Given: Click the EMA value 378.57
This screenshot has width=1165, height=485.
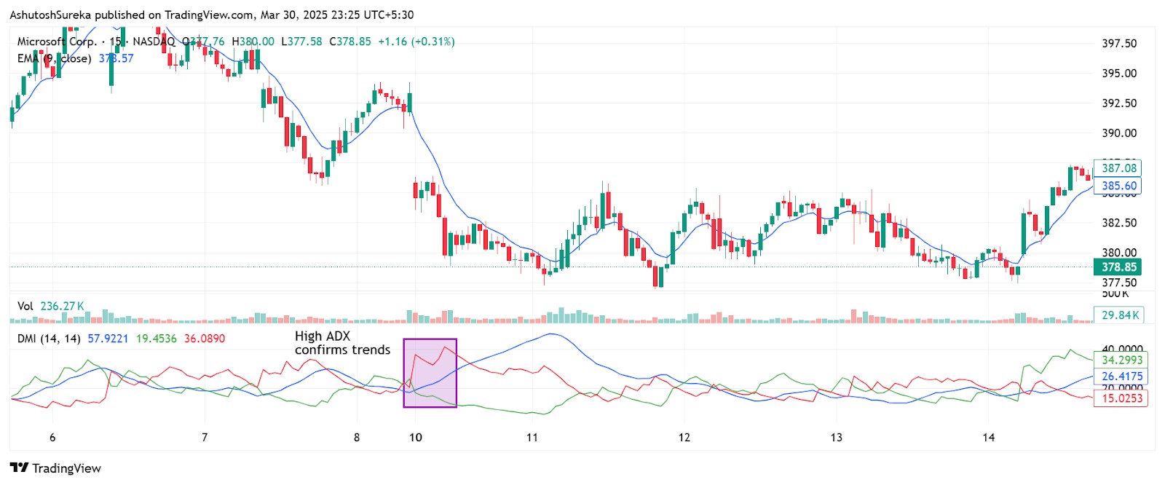Looking at the screenshot, I should tap(116, 58).
